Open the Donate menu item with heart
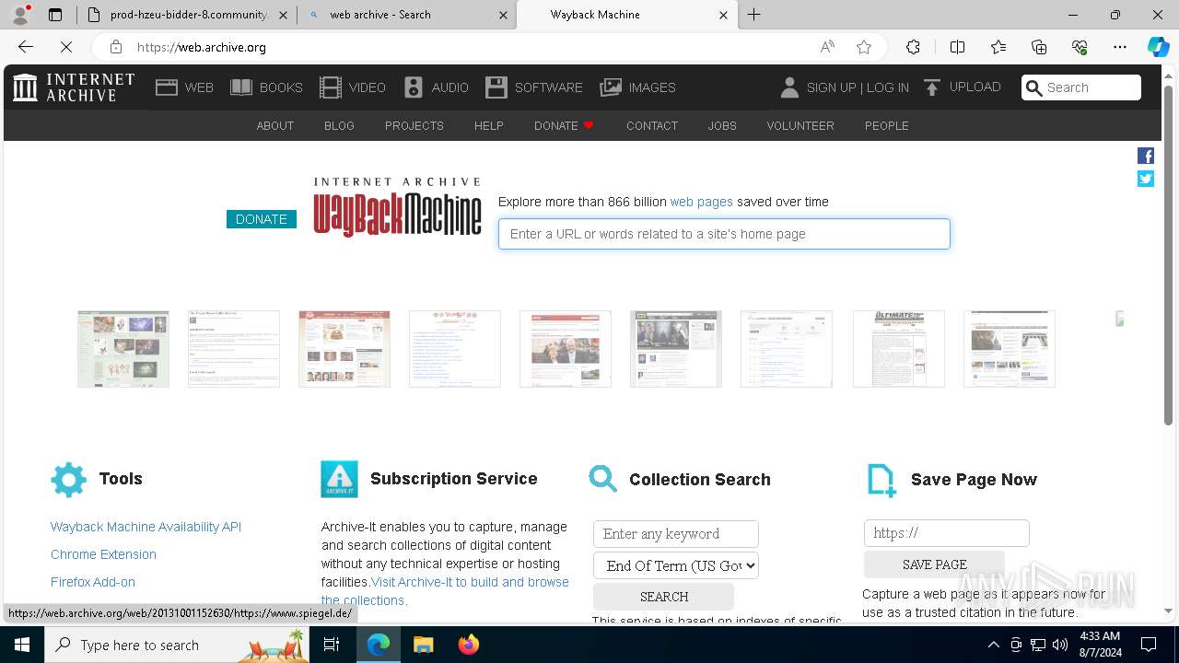Viewport: 1179px width, 663px height. pyautogui.click(x=565, y=125)
